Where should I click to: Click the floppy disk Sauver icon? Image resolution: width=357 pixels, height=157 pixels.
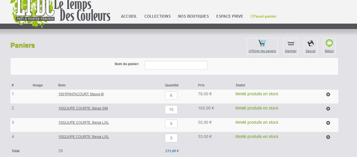[x=310, y=44]
